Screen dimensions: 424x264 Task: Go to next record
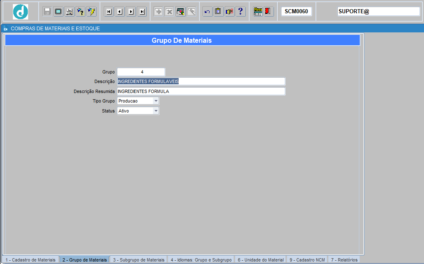(x=131, y=12)
